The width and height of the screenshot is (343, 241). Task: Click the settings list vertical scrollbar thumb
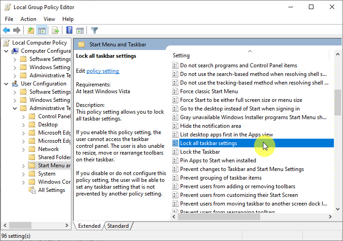coord(337,102)
